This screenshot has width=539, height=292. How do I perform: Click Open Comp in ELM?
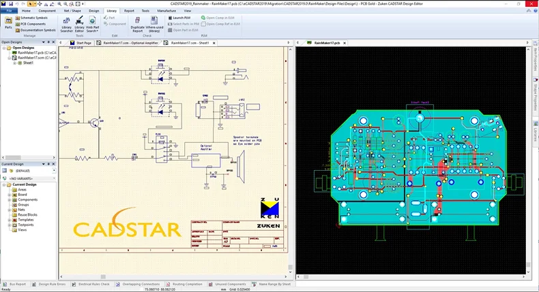coord(218,18)
